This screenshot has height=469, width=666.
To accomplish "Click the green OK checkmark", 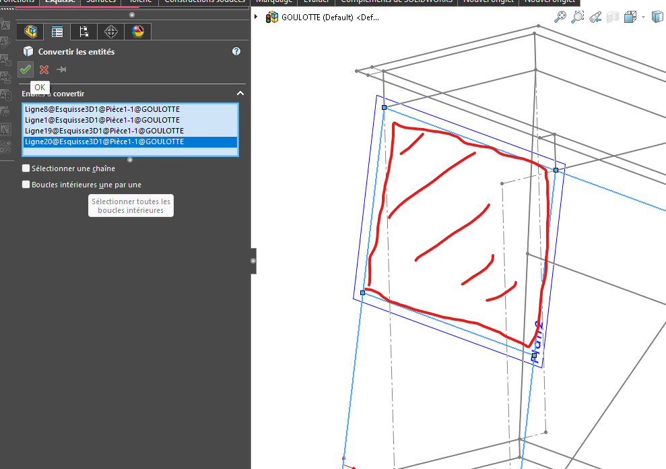I will click(26, 69).
